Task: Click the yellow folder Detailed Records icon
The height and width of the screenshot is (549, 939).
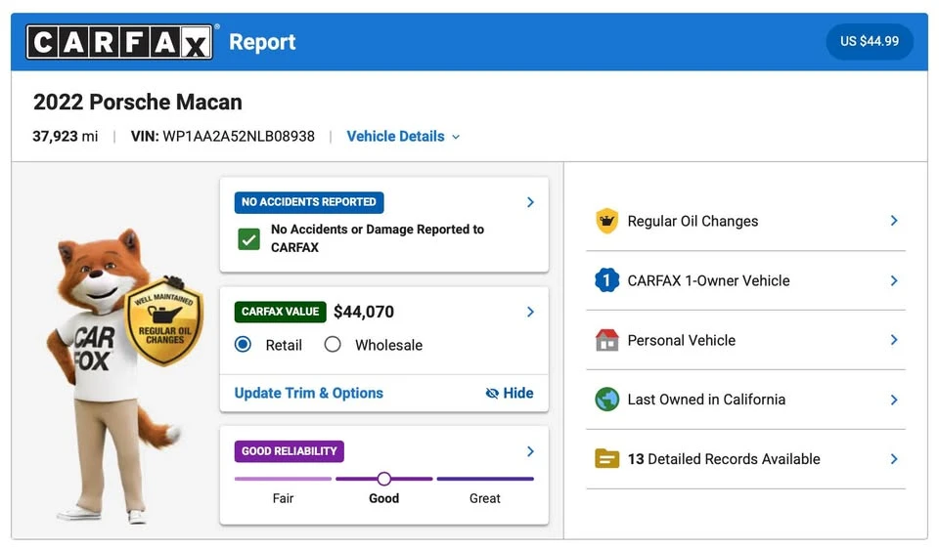Action: pyautogui.click(x=606, y=459)
